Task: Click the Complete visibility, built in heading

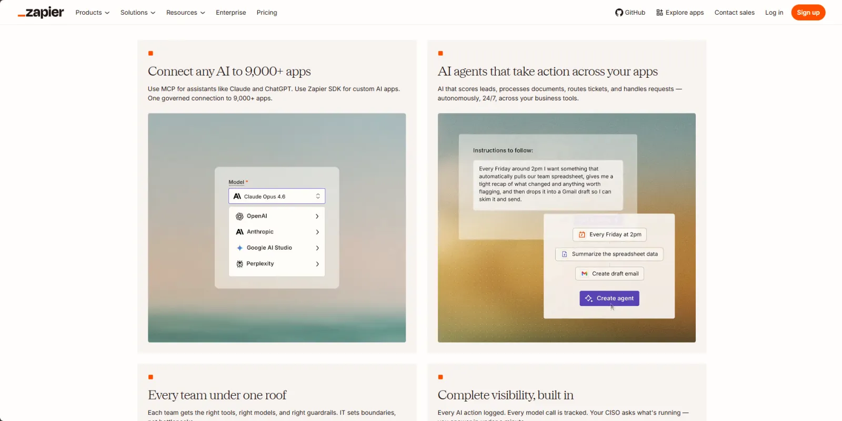Action: click(506, 395)
